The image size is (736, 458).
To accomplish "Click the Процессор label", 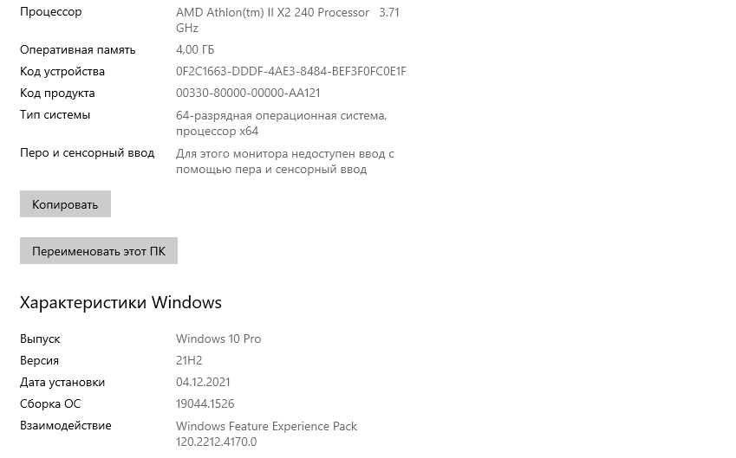I will click(51, 12).
